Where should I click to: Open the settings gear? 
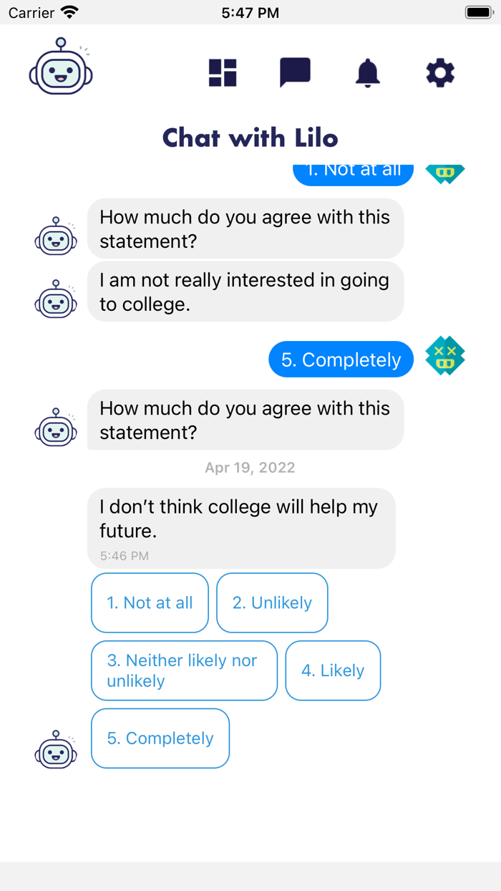(x=440, y=72)
